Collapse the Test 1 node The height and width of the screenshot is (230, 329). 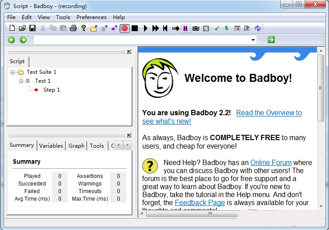(21, 81)
